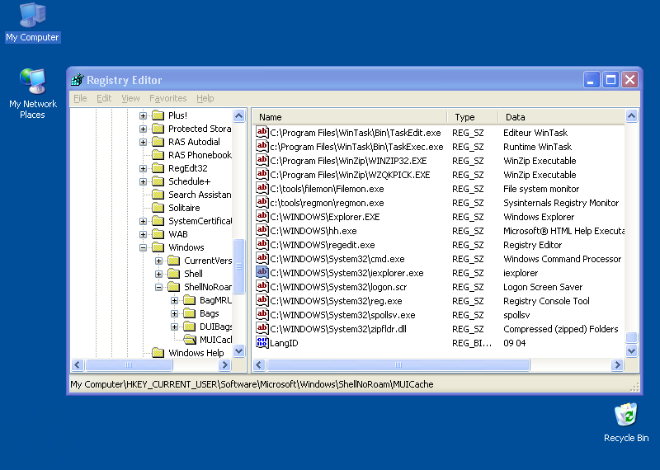The height and width of the screenshot is (470, 660).
Task: Select the My Computer desktop icon
Action: click(32, 23)
